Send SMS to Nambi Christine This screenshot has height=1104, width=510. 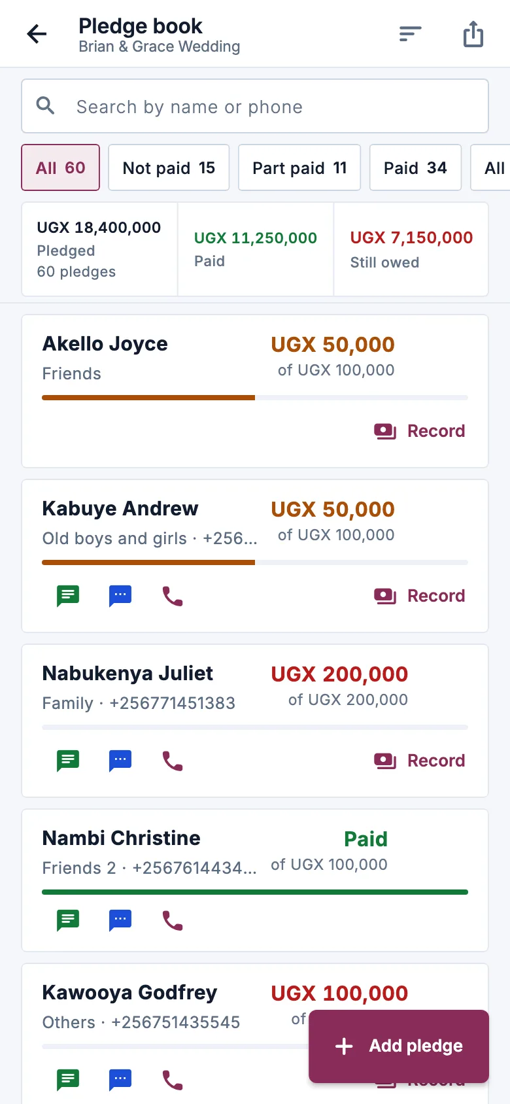[x=68, y=920]
